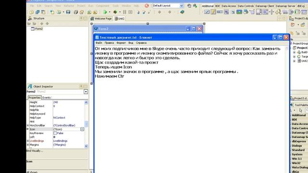Image resolution: width=308 pixels, height=173 pixels.
Task: Click the TImage component icon
Action: [x=239, y=12]
